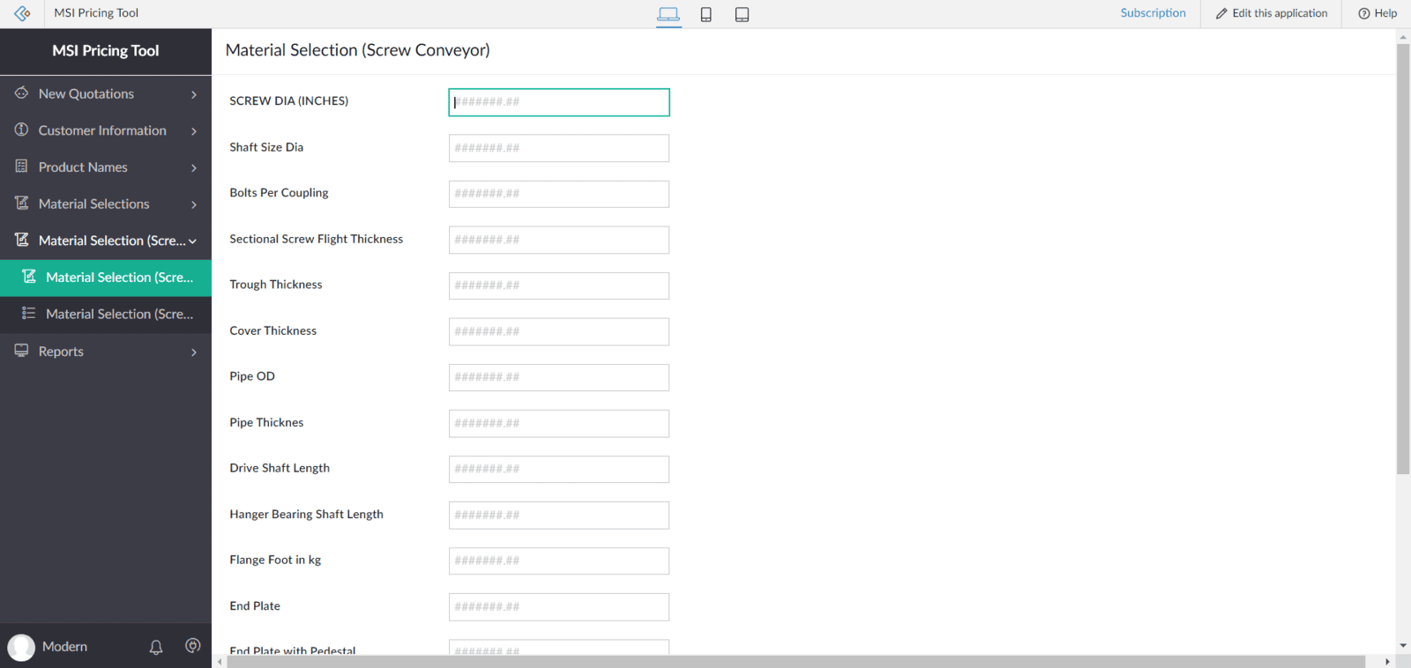The height and width of the screenshot is (668, 1411).
Task: Select highlighted Material Selection form item
Action: click(x=106, y=278)
